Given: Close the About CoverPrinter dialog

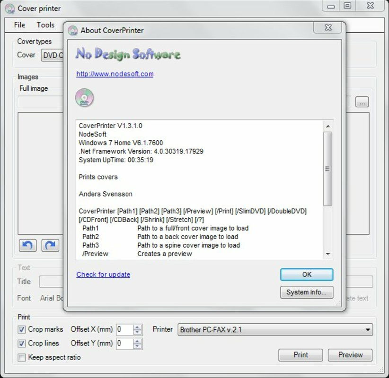Looking at the screenshot, I should tap(328, 27).
